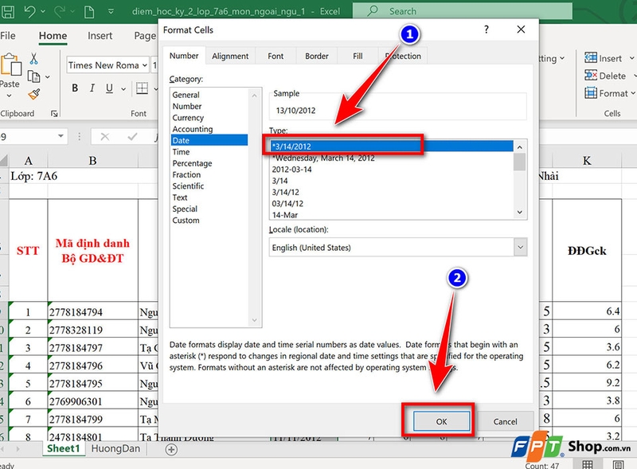Select the Format Painter tool

(x=33, y=93)
